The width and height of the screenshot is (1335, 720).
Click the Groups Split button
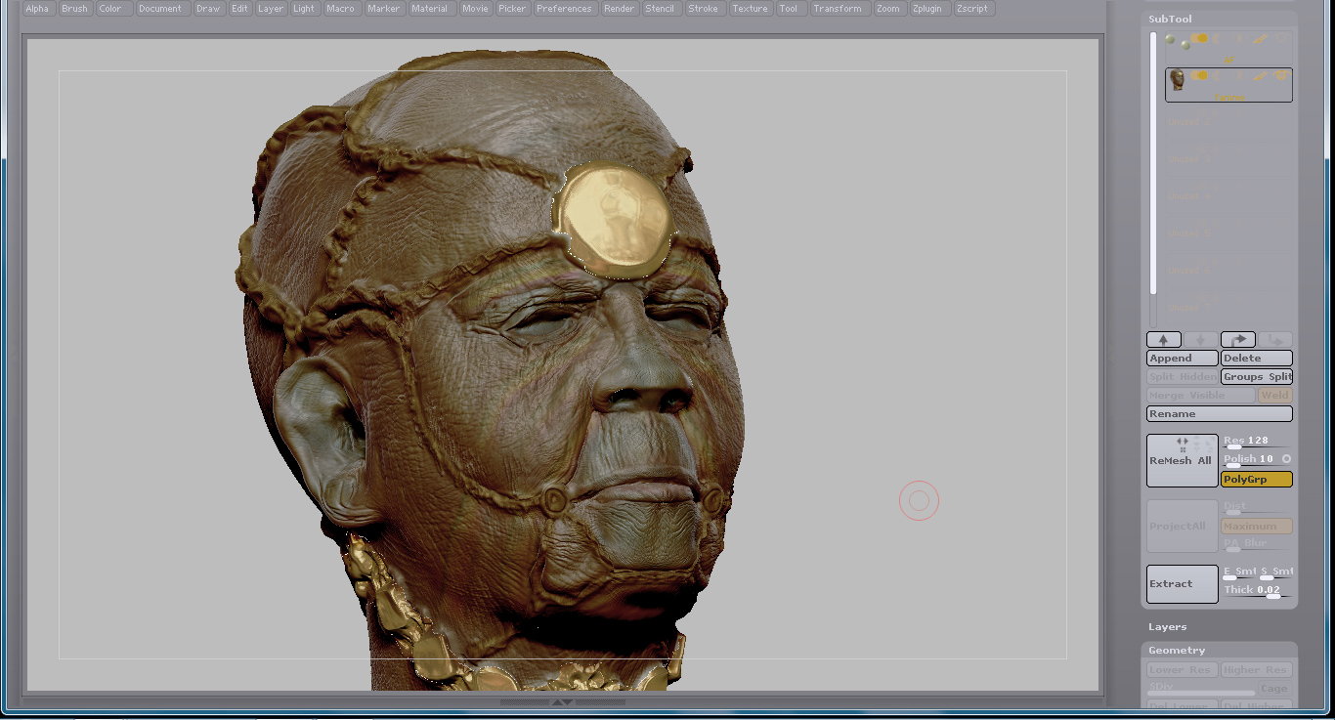[1257, 377]
